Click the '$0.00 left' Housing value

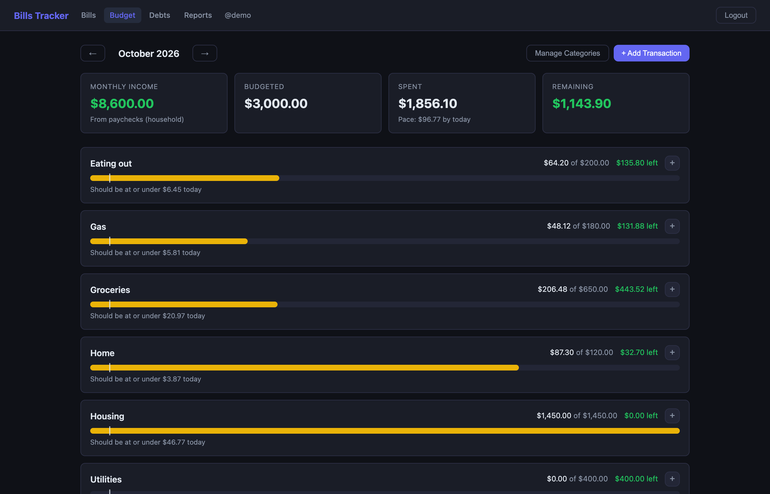[641, 416]
